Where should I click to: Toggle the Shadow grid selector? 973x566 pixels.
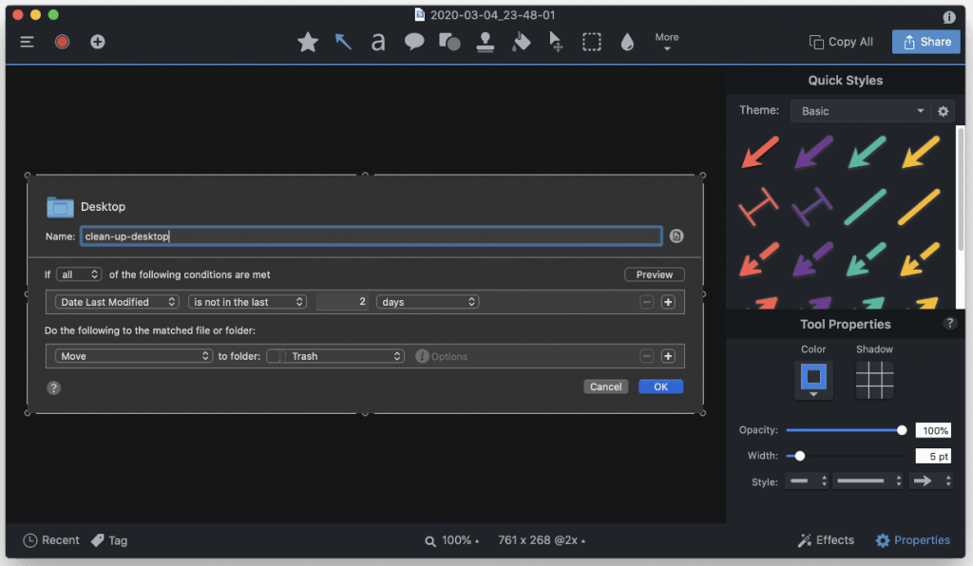(x=875, y=380)
